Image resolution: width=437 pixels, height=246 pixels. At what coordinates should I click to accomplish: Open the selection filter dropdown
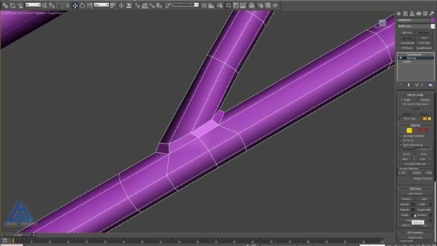coord(33,5)
